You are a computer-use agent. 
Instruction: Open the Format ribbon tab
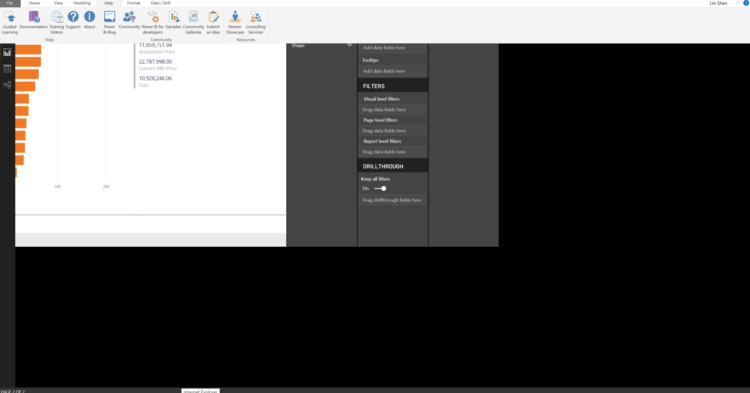(134, 3)
